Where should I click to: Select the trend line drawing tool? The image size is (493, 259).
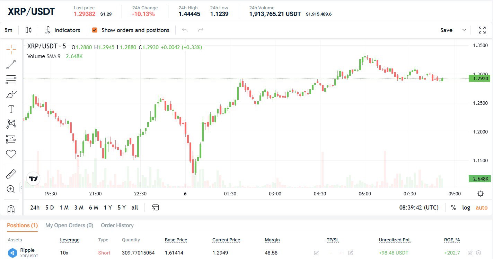[11, 65]
